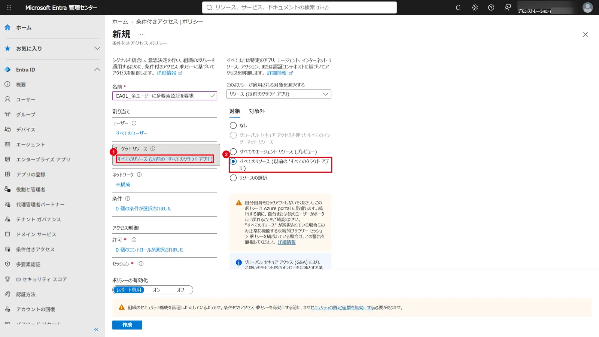Screen dimensions: 599x337
Task: Open 詳細情報 link in the lockout warning
Action: pos(287,242)
